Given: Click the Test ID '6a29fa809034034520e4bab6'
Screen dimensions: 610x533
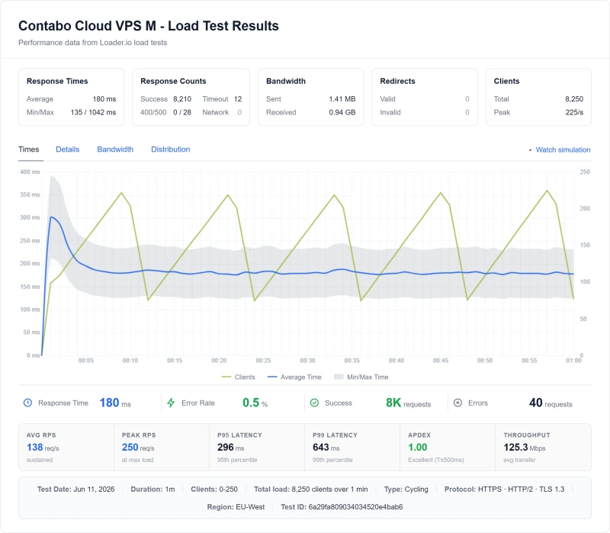Looking at the screenshot, I should pos(355,507).
